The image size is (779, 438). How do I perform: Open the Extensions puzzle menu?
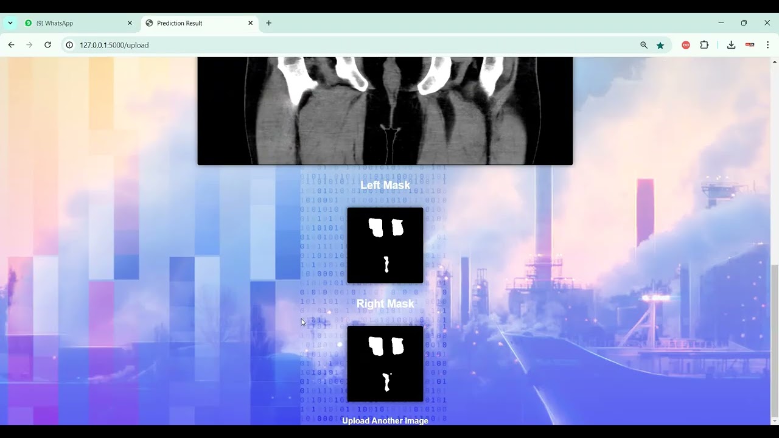point(704,45)
